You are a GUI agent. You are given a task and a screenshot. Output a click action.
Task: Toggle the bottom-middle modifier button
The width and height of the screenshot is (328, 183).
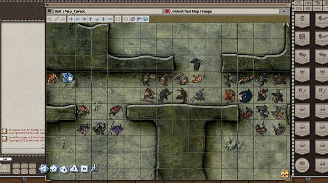point(24,171)
